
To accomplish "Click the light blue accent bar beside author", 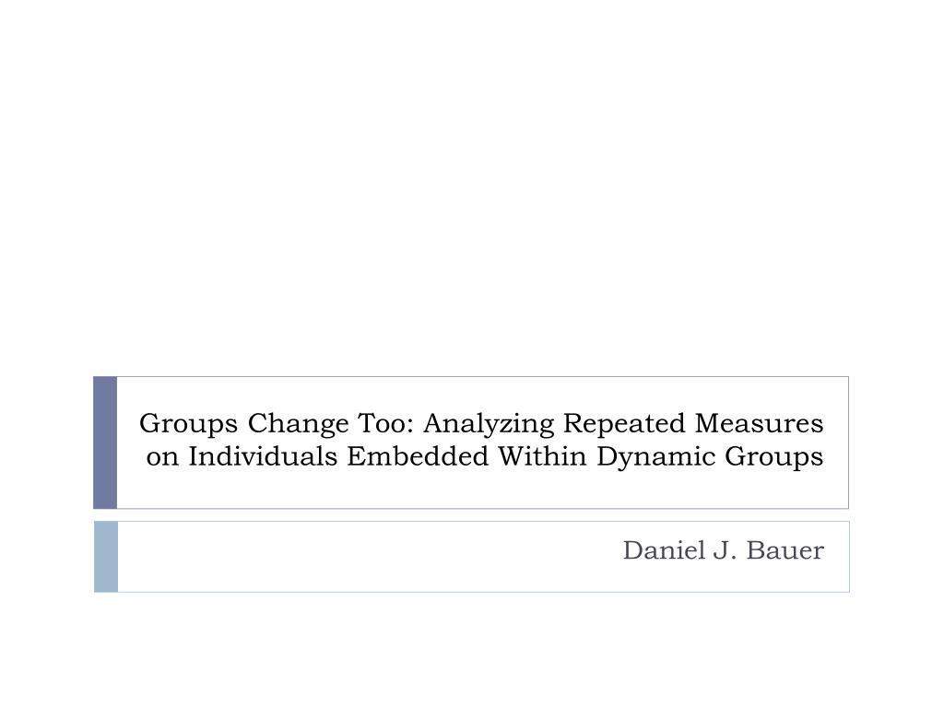I will tap(106, 557).
